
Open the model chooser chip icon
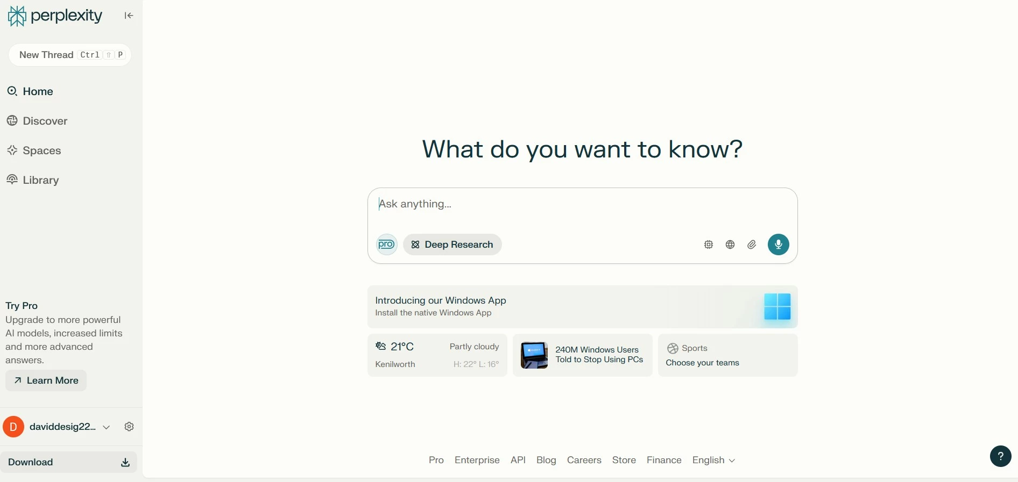709,244
